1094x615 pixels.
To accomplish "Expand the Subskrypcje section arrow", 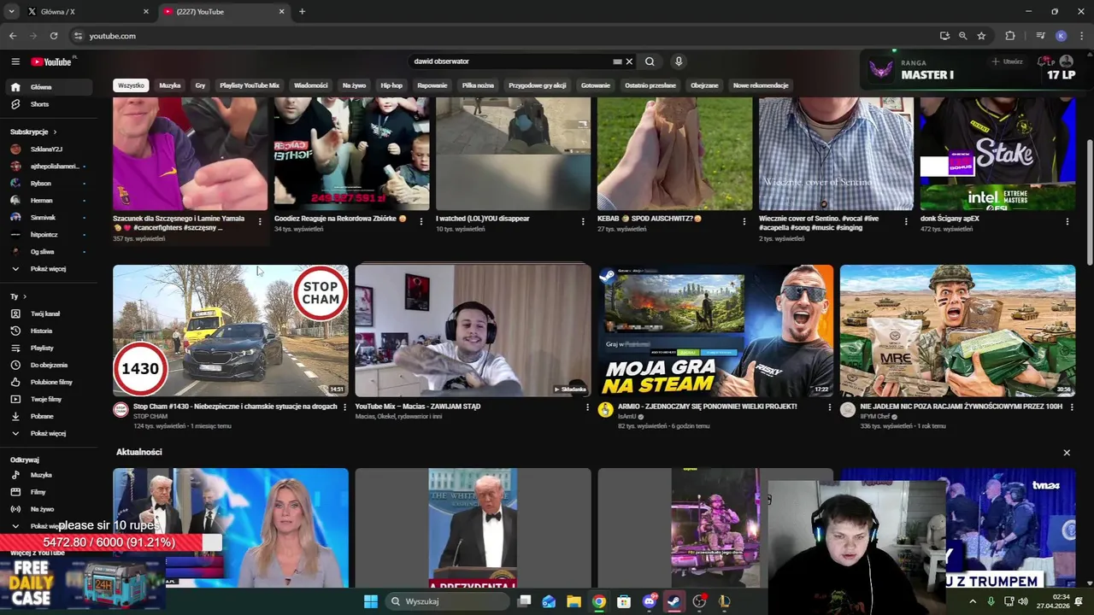I will 55,132.
